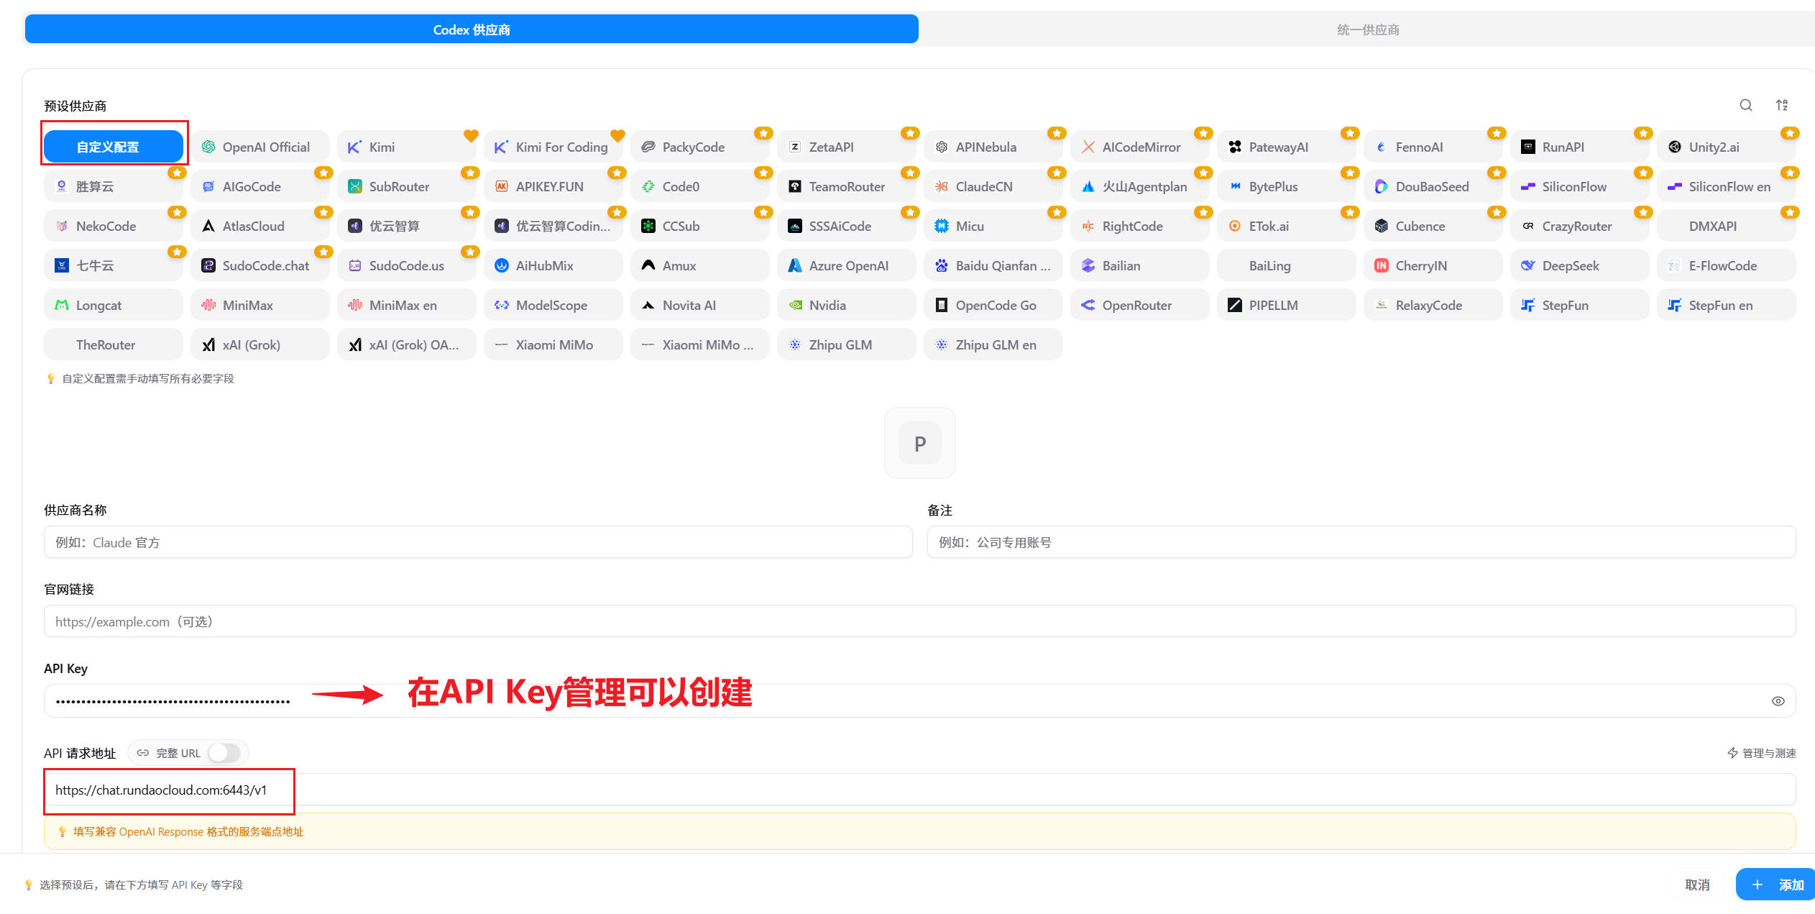1815x914 pixels.
Task: Click the PatewayAI preset icon
Action: tap(1235, 147)
